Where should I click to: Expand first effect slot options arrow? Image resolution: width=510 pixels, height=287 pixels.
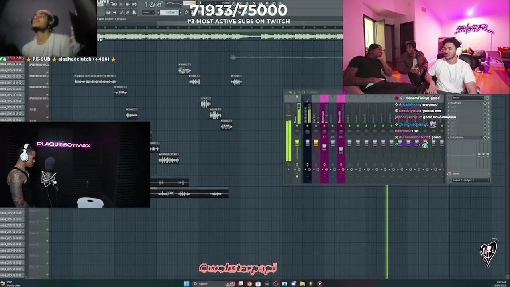click(x=449, y=103)
